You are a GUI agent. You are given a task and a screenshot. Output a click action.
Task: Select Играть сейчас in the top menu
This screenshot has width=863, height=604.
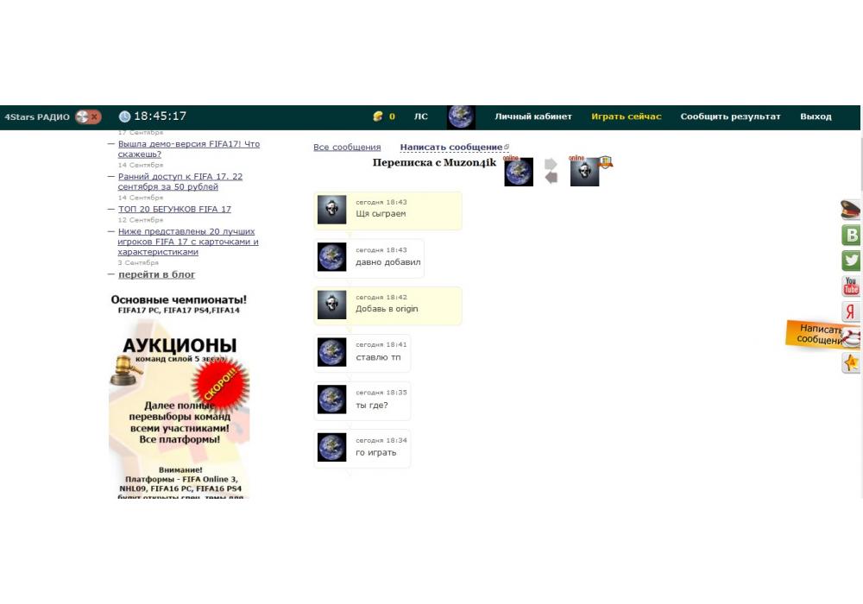click(627, 116)
